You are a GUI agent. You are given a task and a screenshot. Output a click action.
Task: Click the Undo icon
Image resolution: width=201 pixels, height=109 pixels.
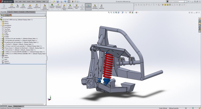[x=65, y=2]
